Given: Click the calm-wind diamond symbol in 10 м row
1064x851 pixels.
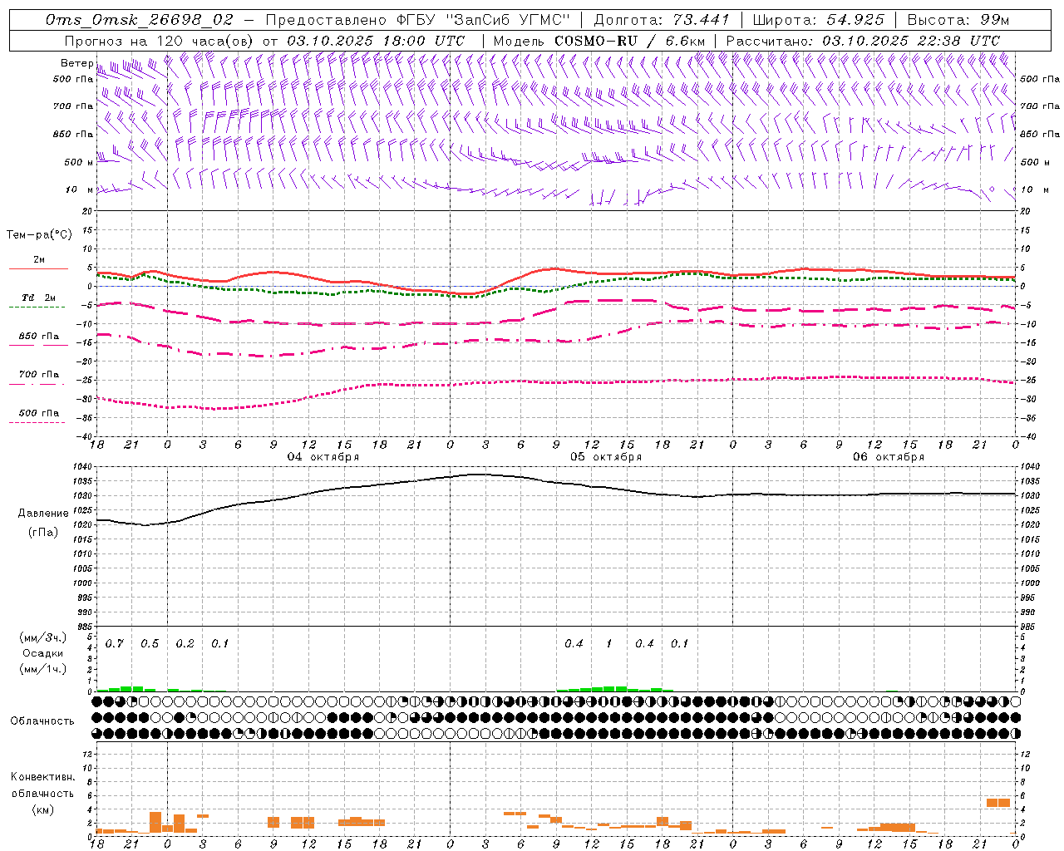Looking at the screenshot, I should click(992, 189).
